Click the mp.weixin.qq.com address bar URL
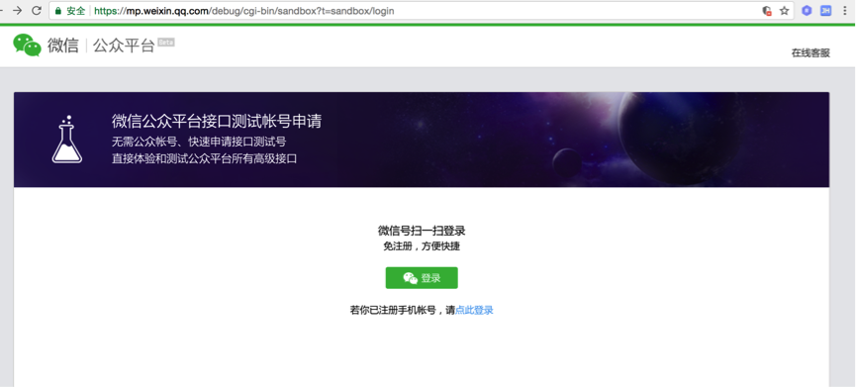Image resolution: width=856 pixels, height=387 pixels. tap(244, 11)
